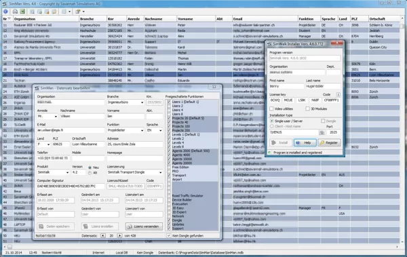Open the dropdown arrow beside the settings toolbar icon
This screenshot has width=407, height=257.
click(x=83, y=12)
